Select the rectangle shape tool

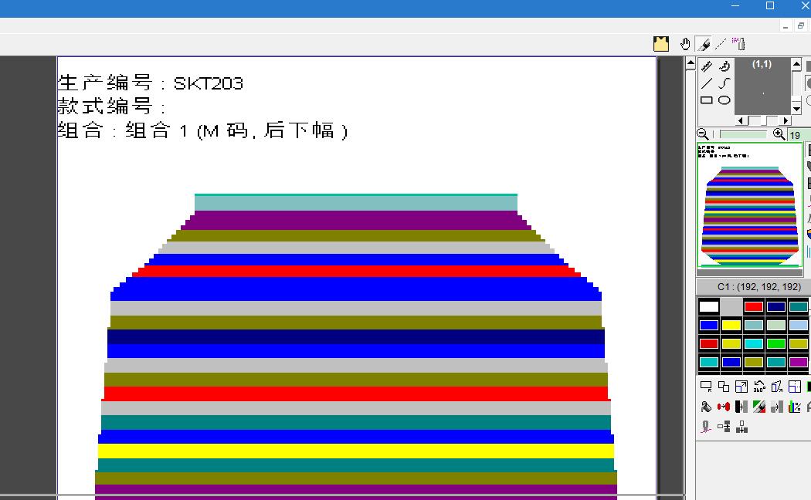[x=707, y=100]
